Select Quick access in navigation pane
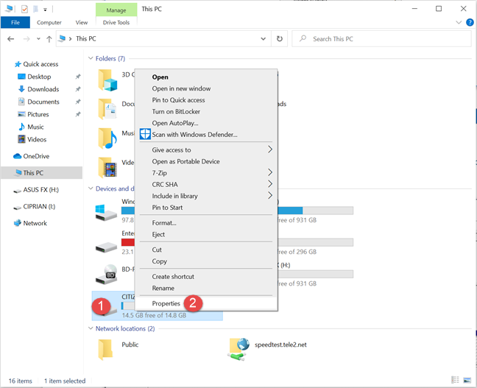The height and width of the screenshot is (388, 477). tap(40, 64)
